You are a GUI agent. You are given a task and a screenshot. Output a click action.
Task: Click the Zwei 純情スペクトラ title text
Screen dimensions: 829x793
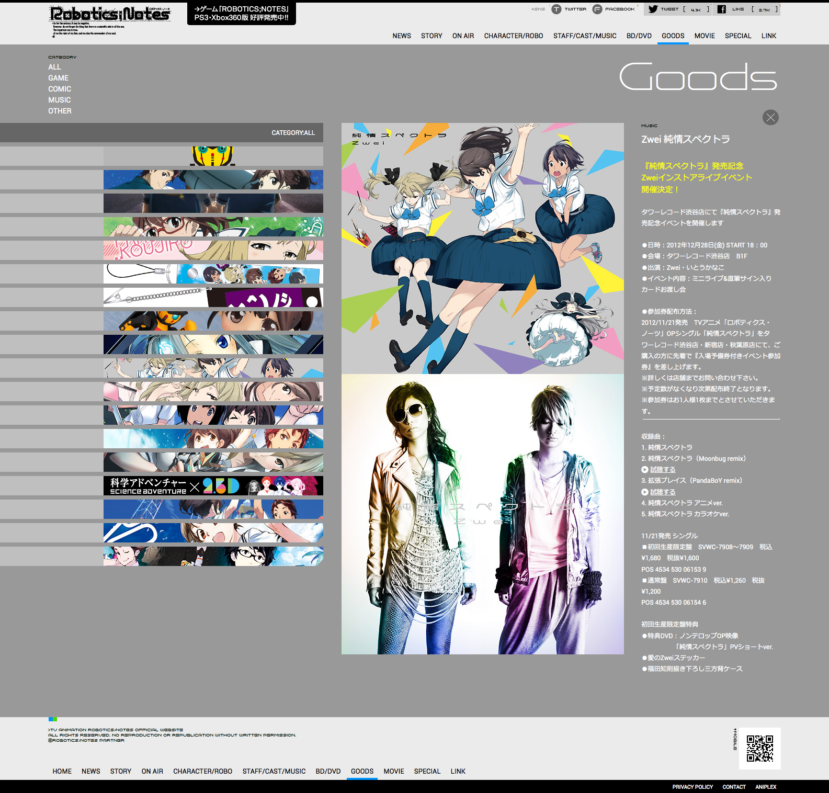686,139
